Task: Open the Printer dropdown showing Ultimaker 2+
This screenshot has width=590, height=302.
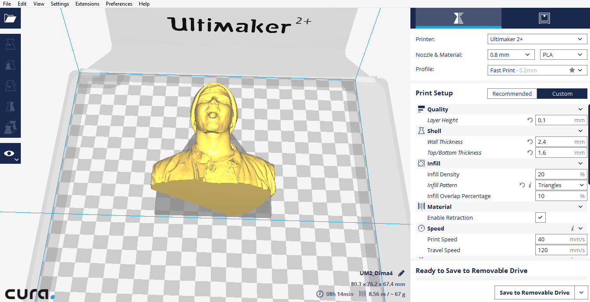Action: (537, 39)
